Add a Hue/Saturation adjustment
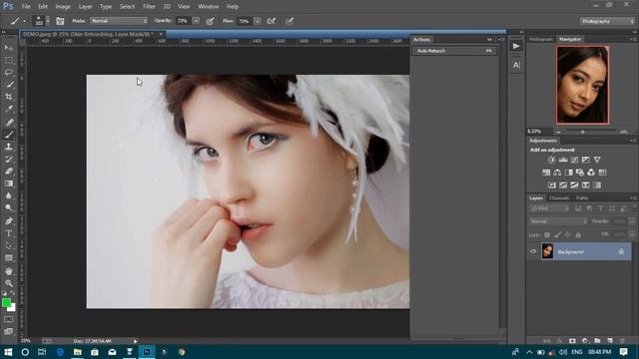This screenshot has height=359, width=639. (546, 173)
